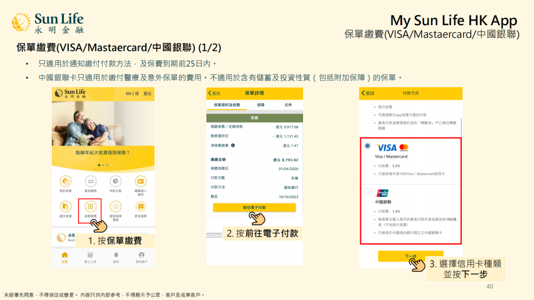The width and height of the screenshot is (534, 300).
Task: Click the 每期保費 / 定期供款 label
Action: (226, 127)
